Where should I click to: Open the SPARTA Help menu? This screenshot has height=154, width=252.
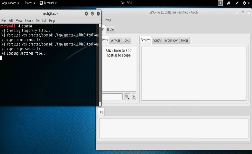(108, 20)
